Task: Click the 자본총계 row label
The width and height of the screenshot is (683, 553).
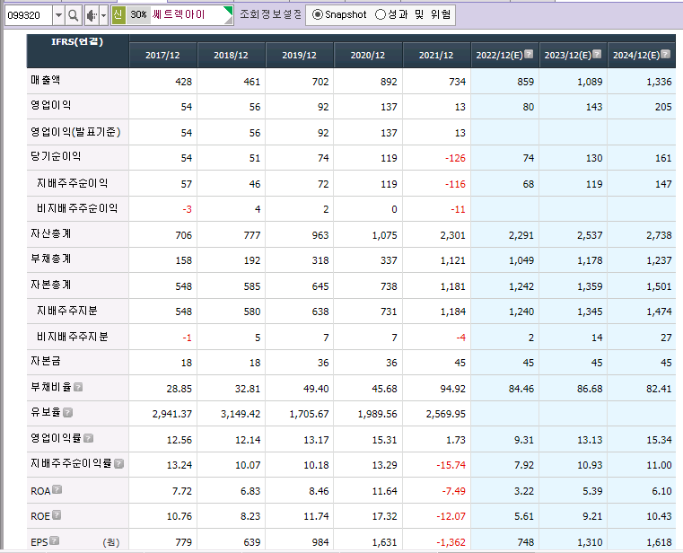Action: coord(50,285)
